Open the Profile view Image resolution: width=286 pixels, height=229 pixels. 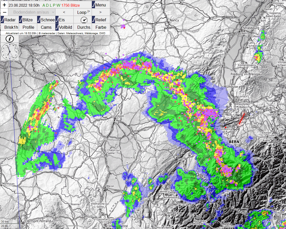(x=28, y=27)
